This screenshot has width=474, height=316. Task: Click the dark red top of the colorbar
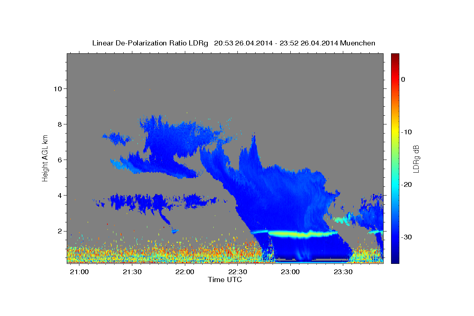(395, 56)
